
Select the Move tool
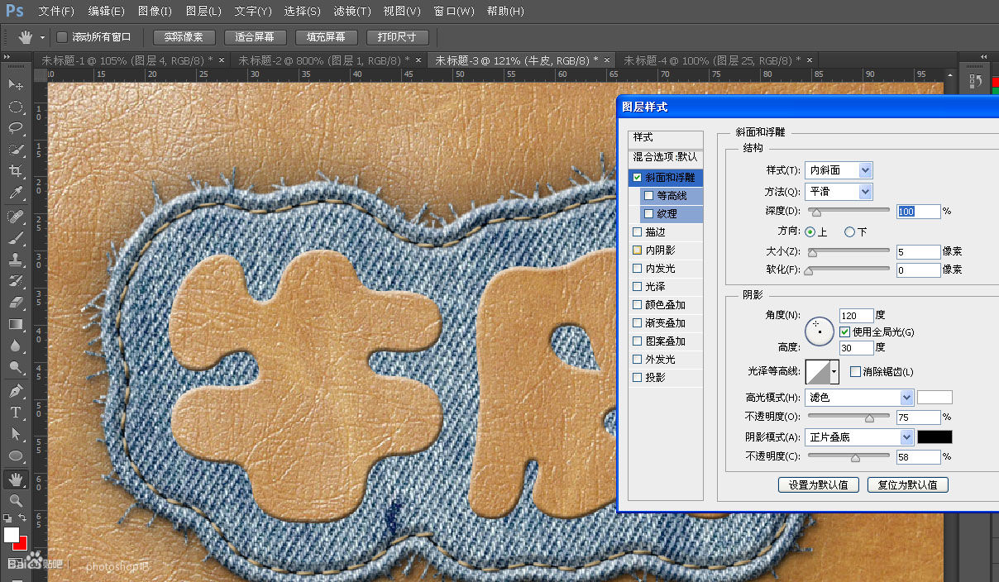tap(16, 85)
